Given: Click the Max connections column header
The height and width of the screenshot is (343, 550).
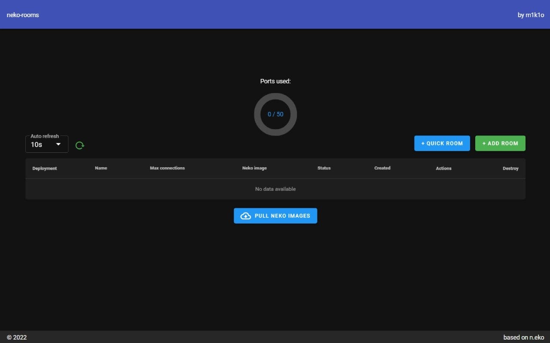Looking at the screenshot, I should (x=167, y=168).
